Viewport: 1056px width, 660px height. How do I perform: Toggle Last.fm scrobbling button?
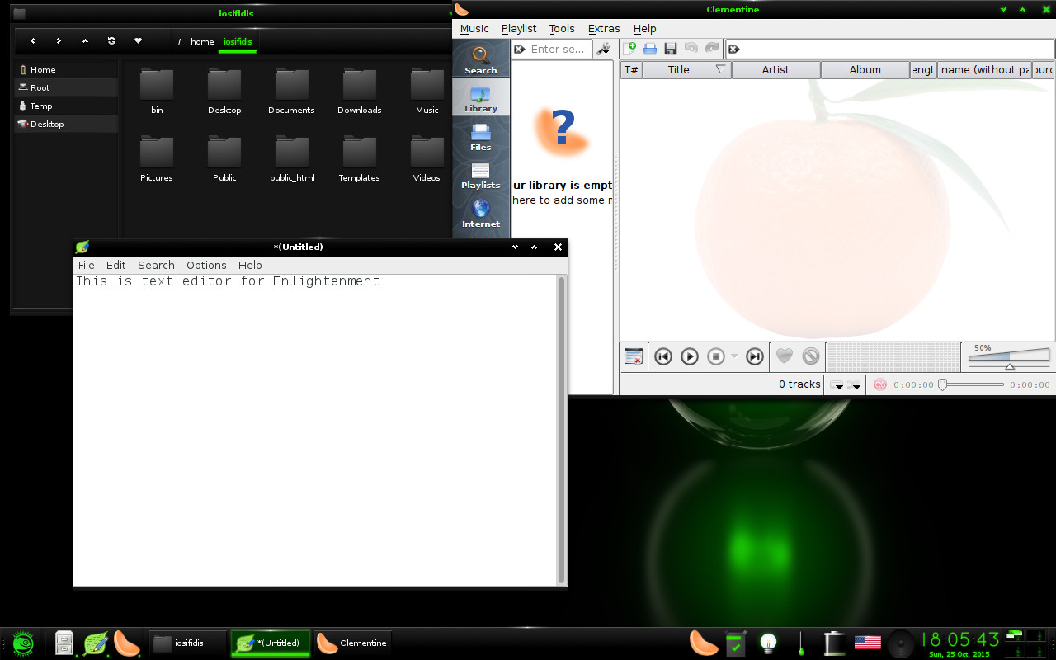880,384
